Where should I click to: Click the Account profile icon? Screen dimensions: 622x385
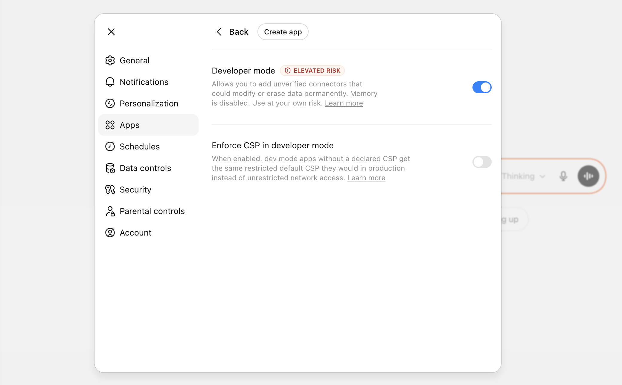pyautogui.click(x=110, y=233)
